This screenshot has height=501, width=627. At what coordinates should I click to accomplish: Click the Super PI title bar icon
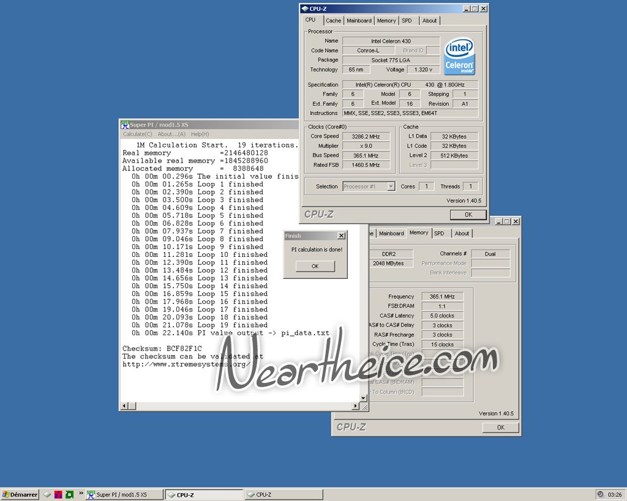tap(125, 125)
